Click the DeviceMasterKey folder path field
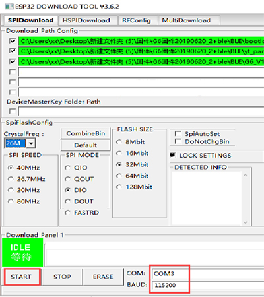 point(141,111)
